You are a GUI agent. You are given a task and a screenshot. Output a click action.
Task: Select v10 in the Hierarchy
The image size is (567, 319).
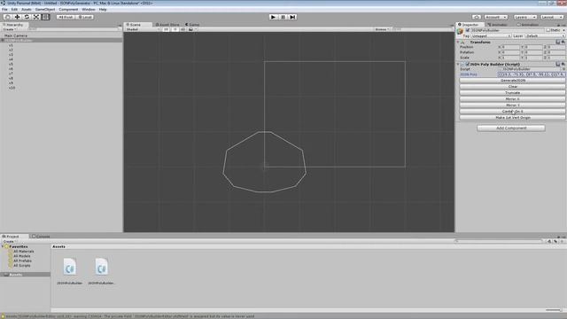click(12, 88)
